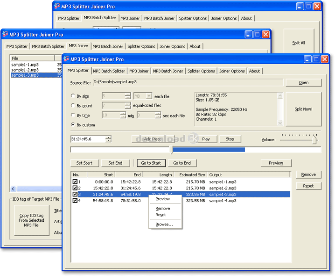The image size is (335, 276).
Task: Click the Volume slider handle
Action: click(314, 140)
